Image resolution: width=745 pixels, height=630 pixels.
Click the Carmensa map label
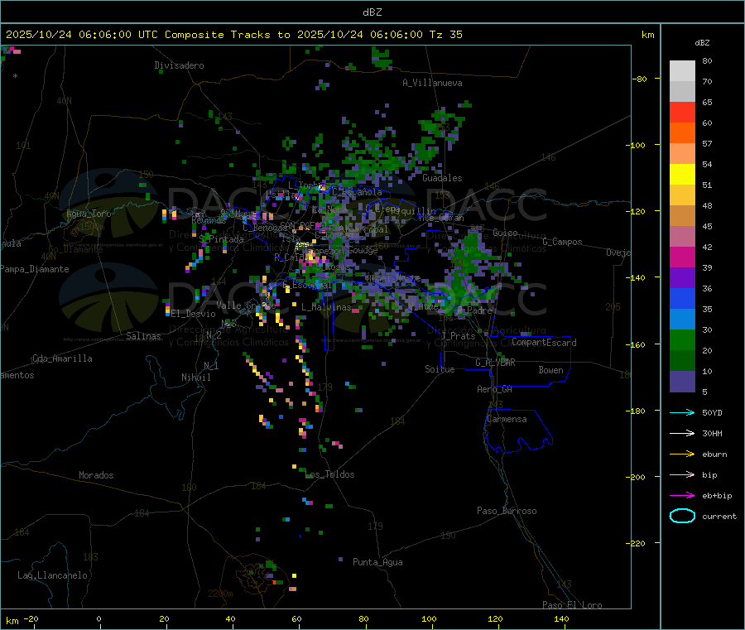[507, 419]
